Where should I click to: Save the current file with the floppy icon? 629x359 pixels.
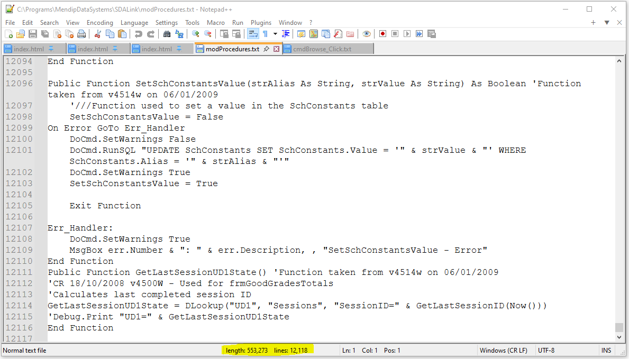[x=33, y=34]
